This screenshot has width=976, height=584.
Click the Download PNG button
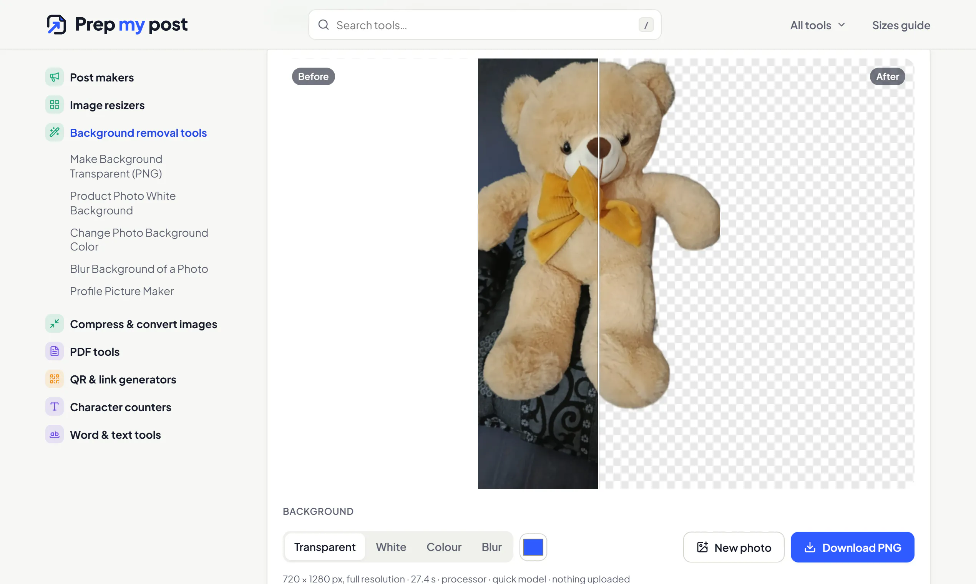[x=852, y=547]
